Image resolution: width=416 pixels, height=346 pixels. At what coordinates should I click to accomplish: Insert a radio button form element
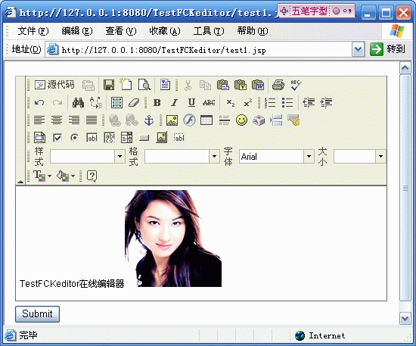(75, 138)
